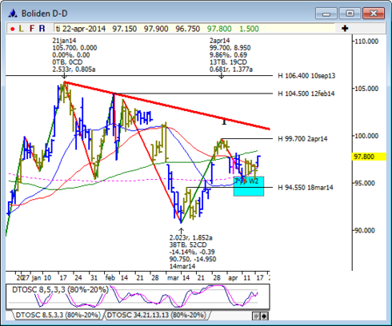Click the feb date axis label
The image size is (392, 326).
(110, 278)
